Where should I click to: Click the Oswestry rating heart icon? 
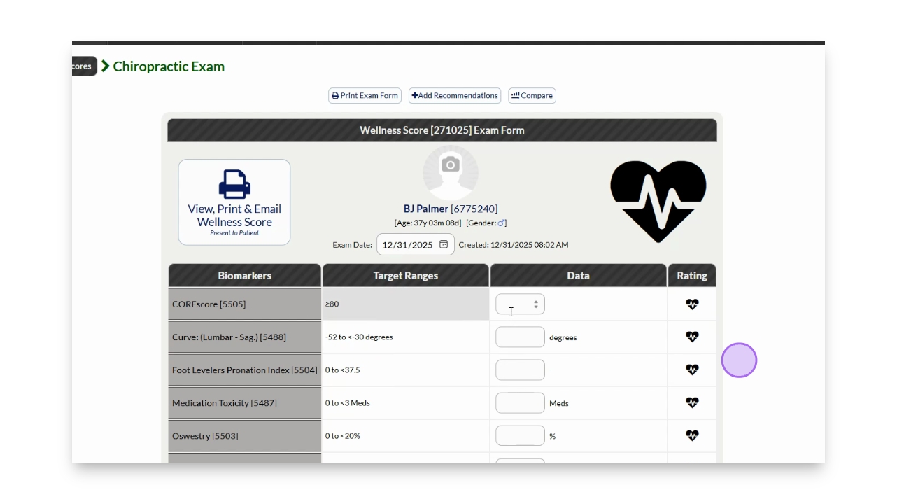tap(692, 435)
